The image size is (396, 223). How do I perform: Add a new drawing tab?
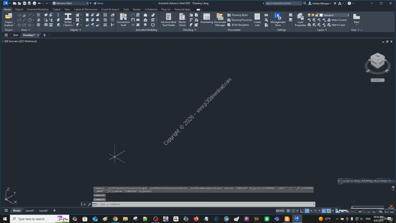(x=45, y=35)
